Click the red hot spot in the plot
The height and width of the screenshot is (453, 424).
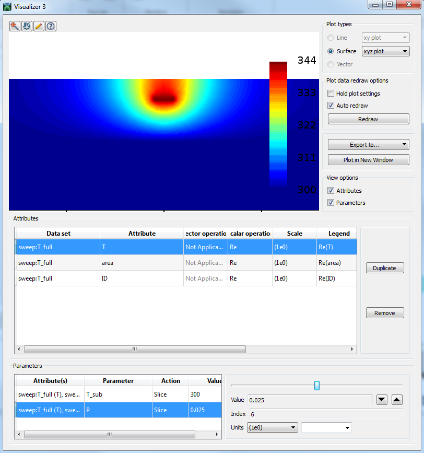click(x=164, y=99)
